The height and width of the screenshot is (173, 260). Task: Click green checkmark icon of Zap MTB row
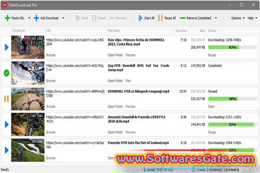click(x=6, y=73)
